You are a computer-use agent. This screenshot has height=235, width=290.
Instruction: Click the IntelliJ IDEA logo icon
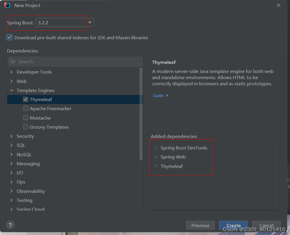7,5
